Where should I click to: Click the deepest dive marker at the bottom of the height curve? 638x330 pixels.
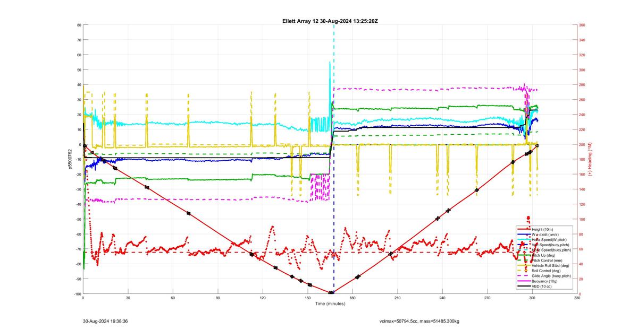point(331,293)
